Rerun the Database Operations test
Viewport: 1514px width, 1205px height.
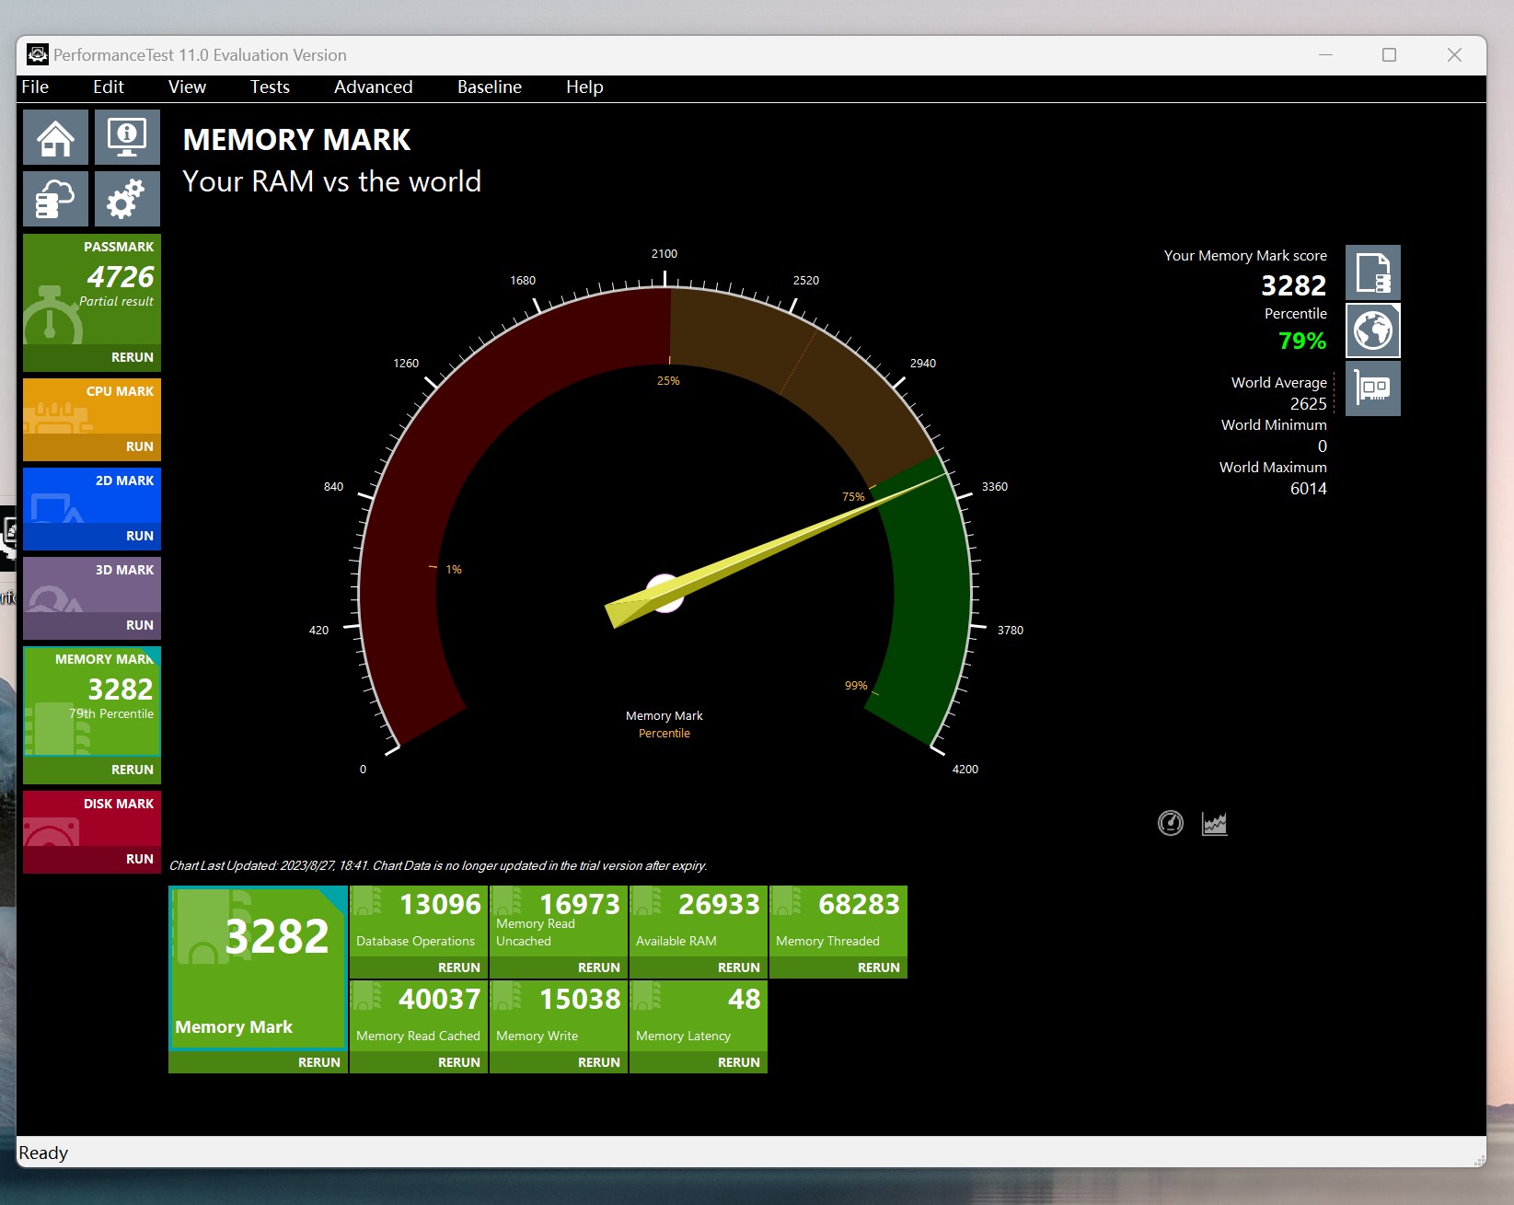point(458,967)
